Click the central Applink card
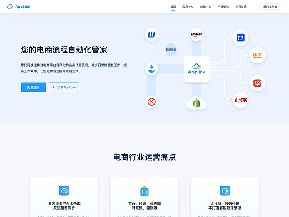Image resolution: width=289 pixels, height=217 pixels. [197, 69]
